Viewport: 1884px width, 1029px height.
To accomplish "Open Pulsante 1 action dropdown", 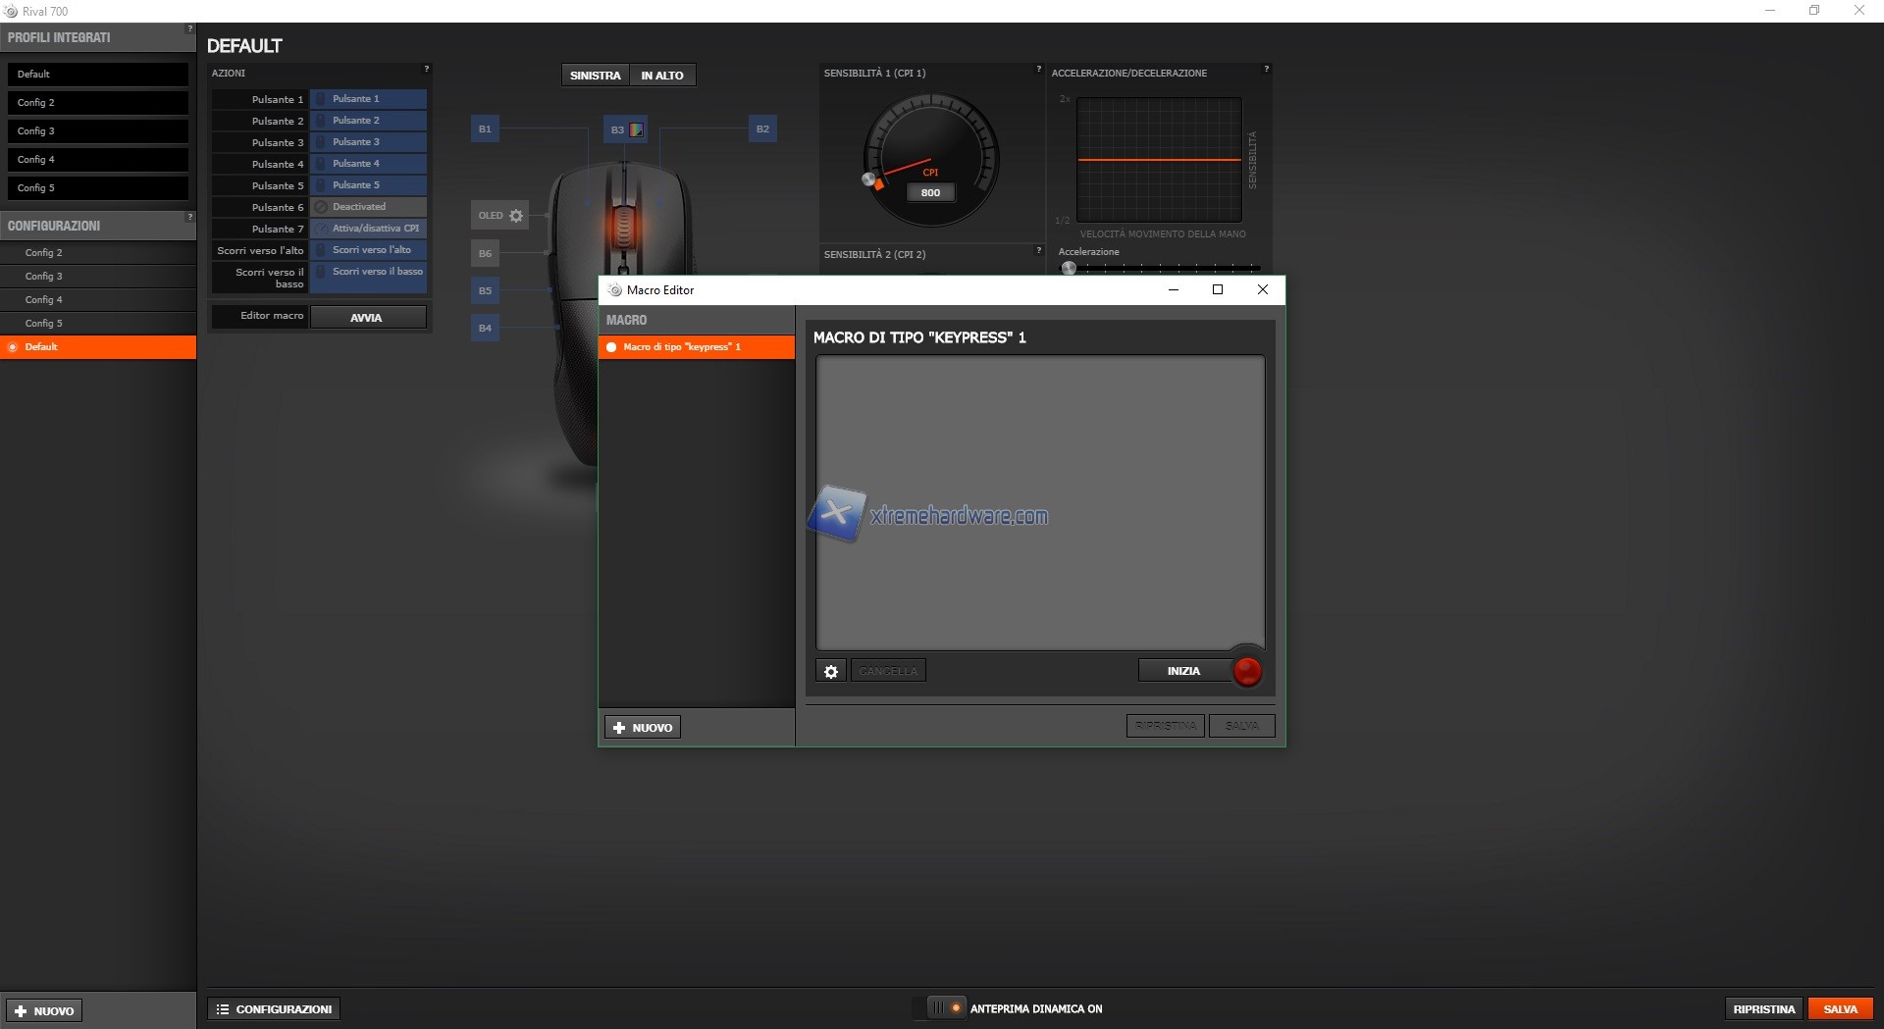I will click(x=368, y=99).
